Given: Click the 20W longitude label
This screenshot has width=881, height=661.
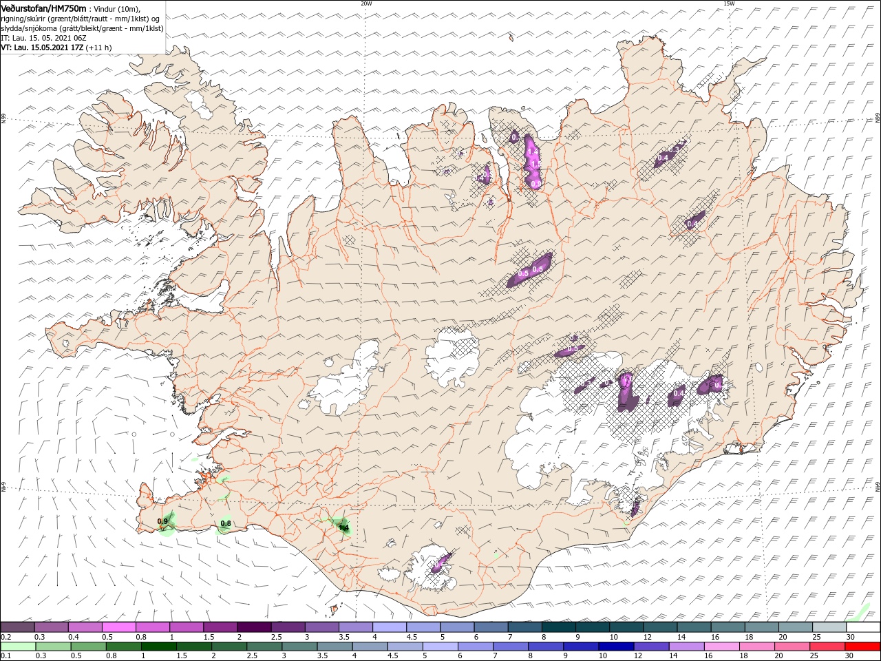Looking at the screenshot, I should [x=366, y=3].
